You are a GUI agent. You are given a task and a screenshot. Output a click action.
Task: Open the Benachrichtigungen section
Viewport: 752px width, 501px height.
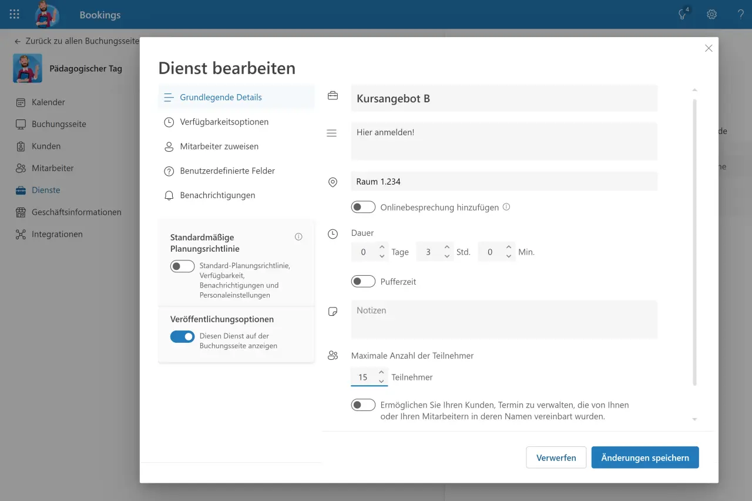[217, 195]
